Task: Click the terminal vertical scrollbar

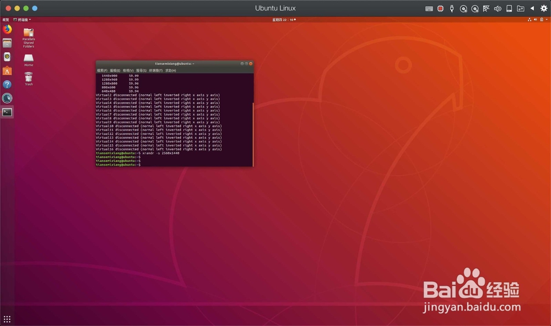Action: pos(253,134)
